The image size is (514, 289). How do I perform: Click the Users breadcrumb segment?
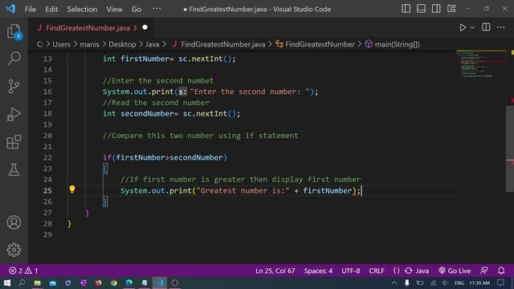pyautogui.click(x=61, y=44)
